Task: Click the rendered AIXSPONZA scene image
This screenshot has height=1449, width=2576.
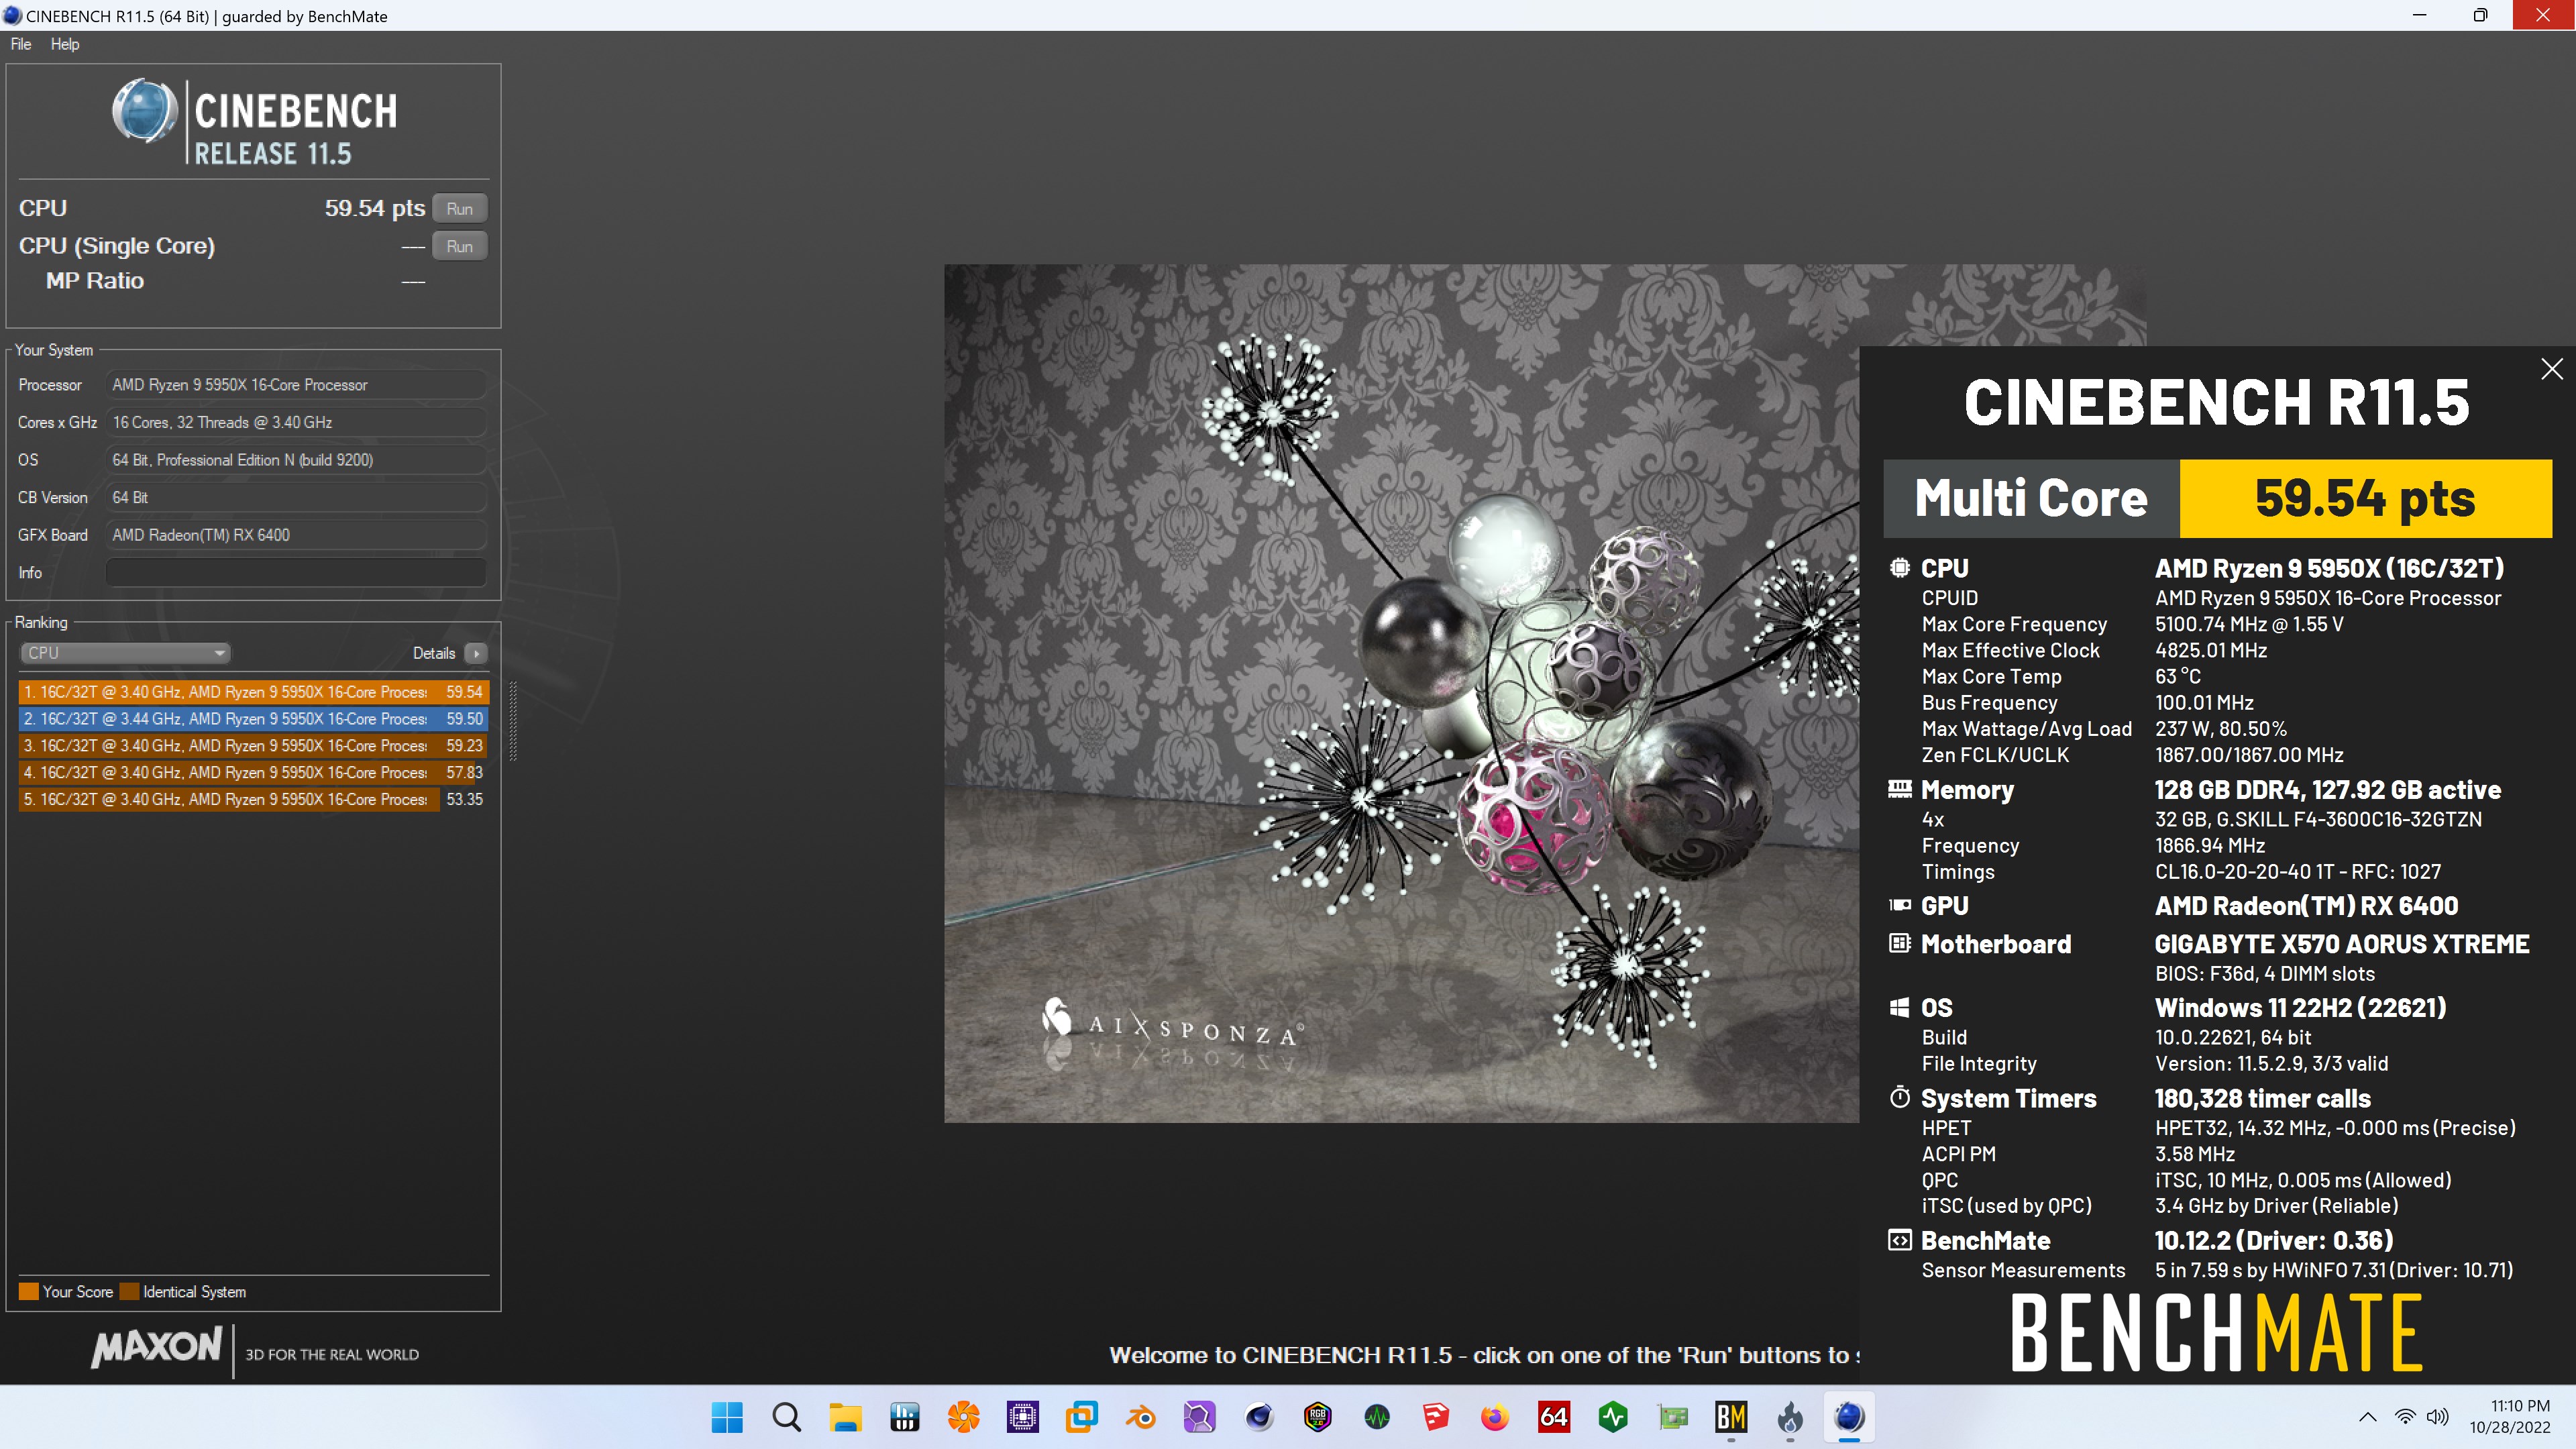Action: coord(1401,693)
